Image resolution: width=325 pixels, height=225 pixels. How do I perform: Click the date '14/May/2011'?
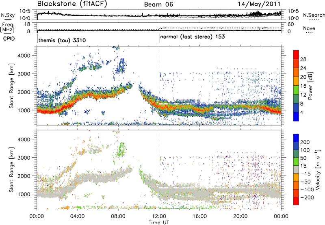(259, 4)
